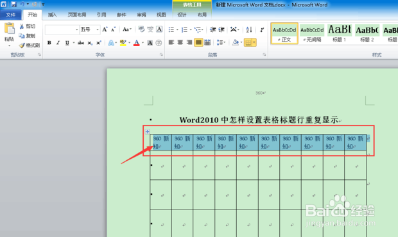Open the Paste options dropdown arrow
This screenshot has height=237, width=398.
coord(10,45)
